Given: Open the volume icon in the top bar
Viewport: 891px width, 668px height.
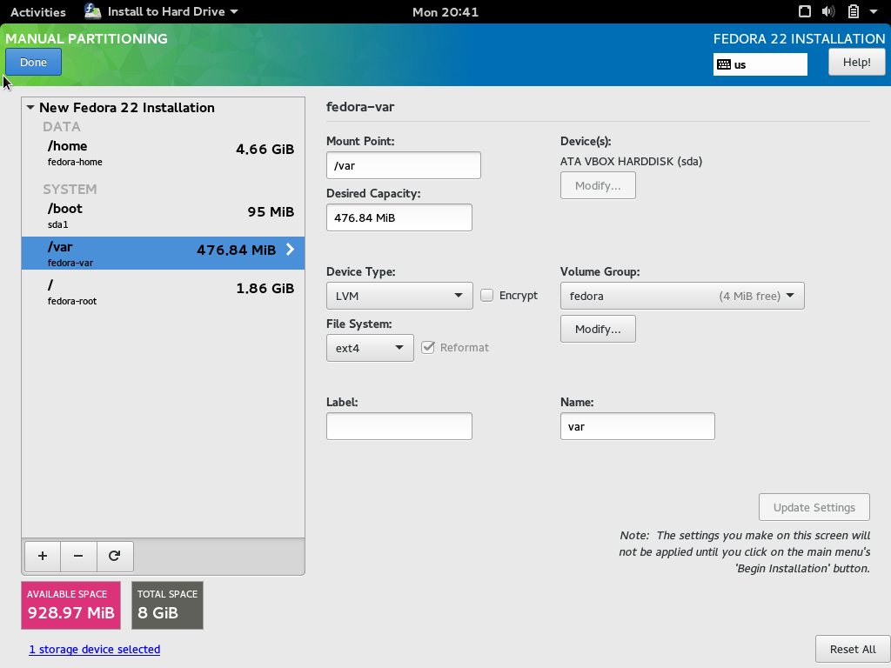Looking at the screenshot, I should 828,11.
